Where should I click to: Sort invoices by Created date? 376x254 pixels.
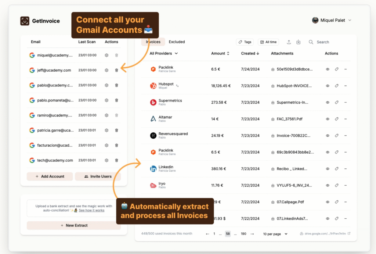click(250, 53)
